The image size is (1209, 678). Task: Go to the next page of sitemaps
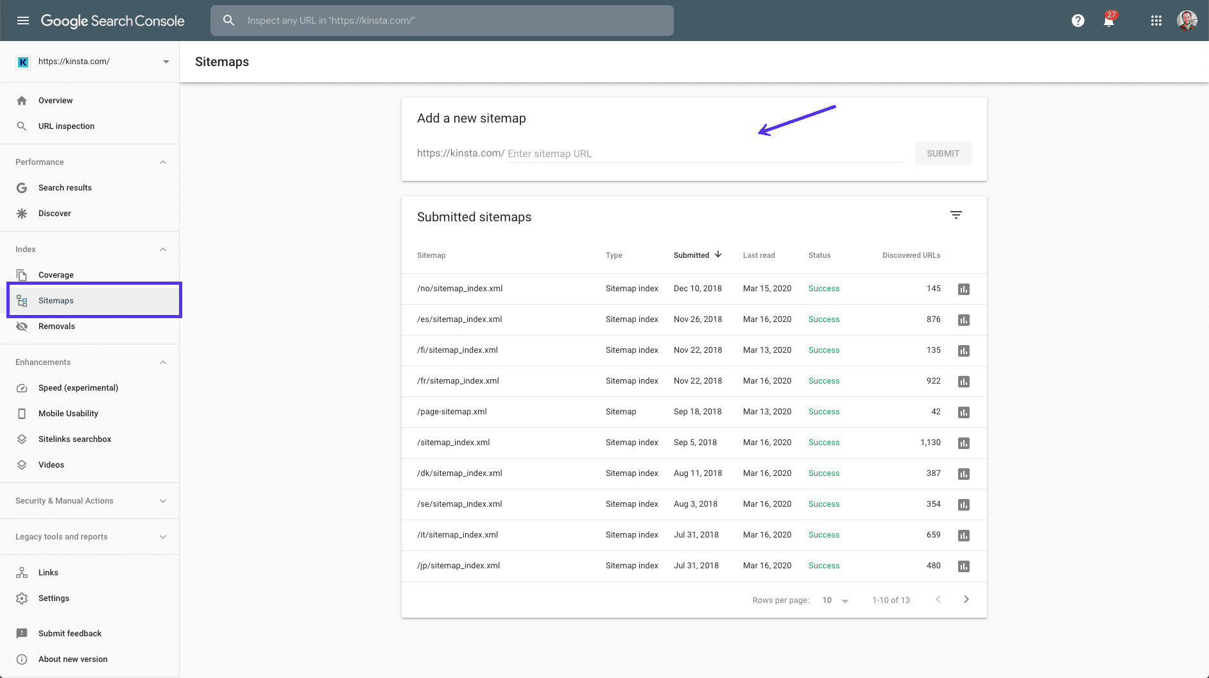(966, 599)
